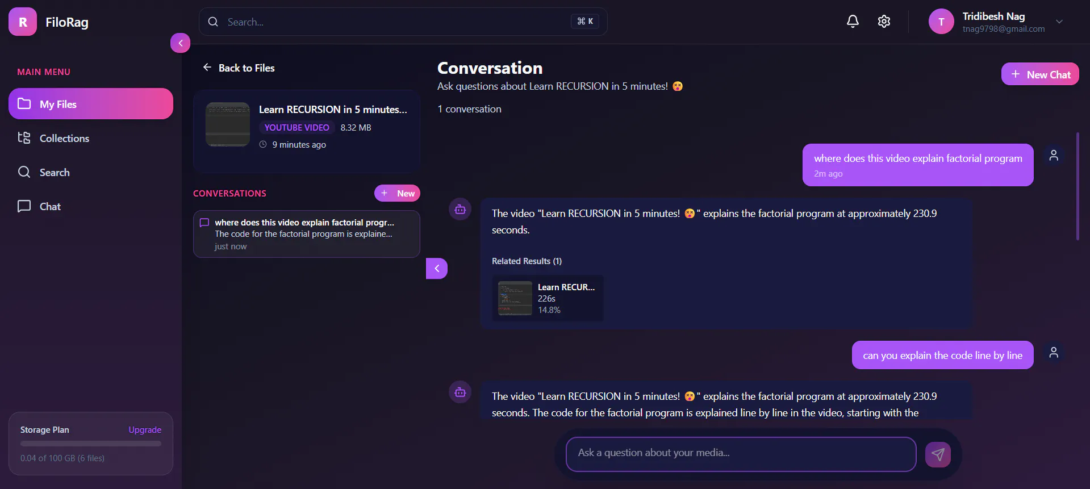The image size is (1090, 489).
Task: Collapse the main sidebar with chevron
Action: pos(181,43)
